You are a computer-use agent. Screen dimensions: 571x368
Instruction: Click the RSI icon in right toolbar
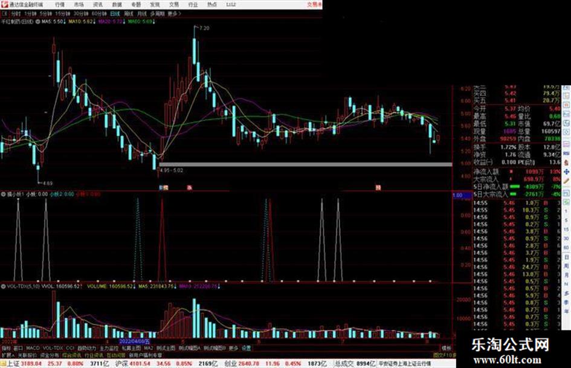566,154
